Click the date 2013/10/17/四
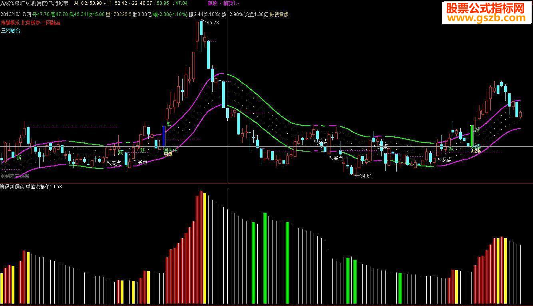Image resolution: width=533 pixels, height=306 pixels. (15, 14)
